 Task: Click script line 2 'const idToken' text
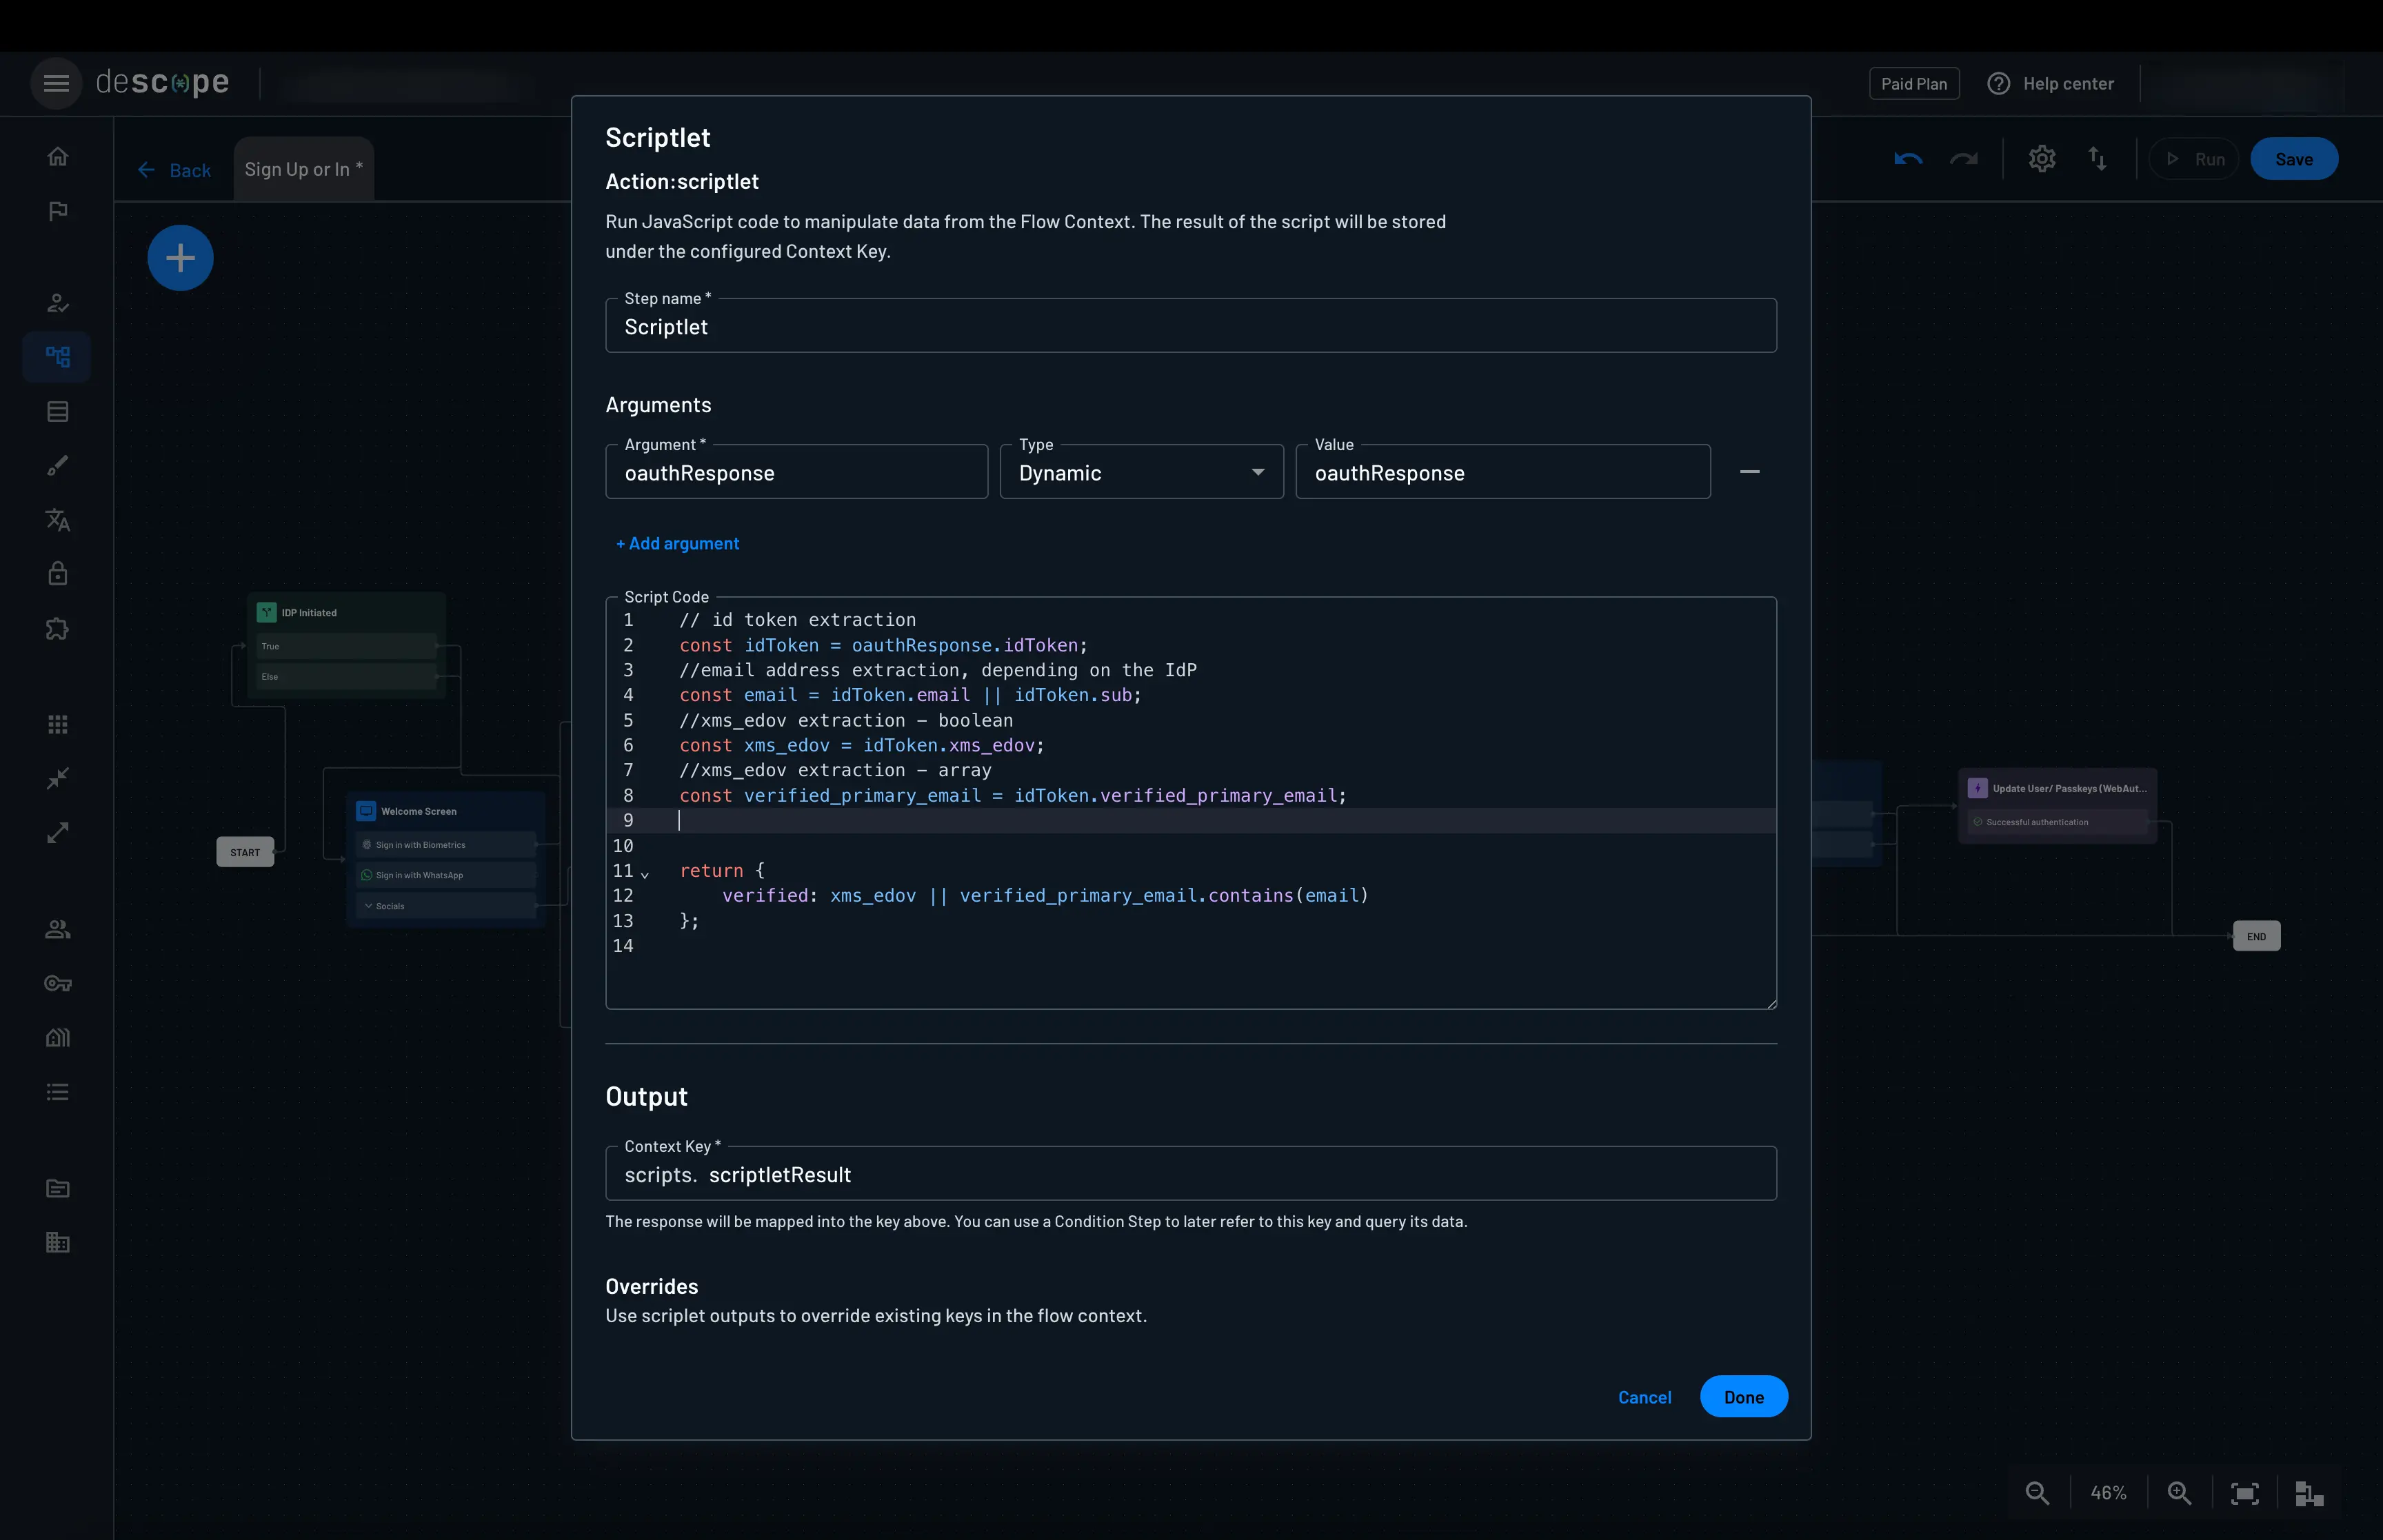749,645
